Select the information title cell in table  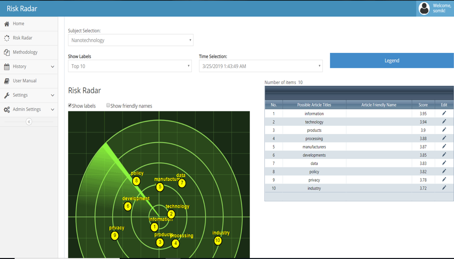(x=314, y=114)
